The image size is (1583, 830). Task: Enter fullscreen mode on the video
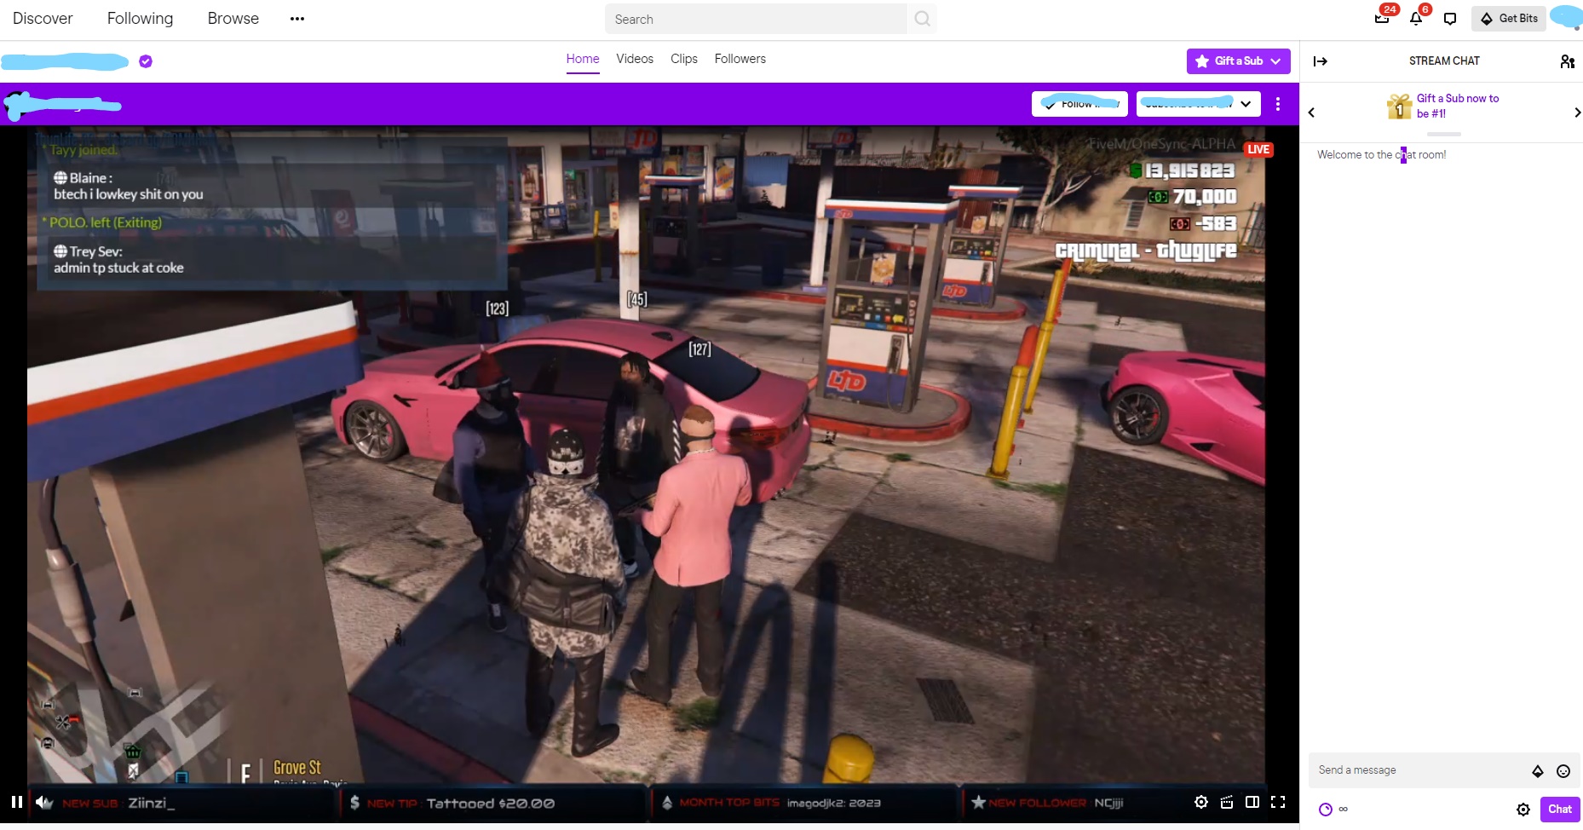click(1278, 802)
